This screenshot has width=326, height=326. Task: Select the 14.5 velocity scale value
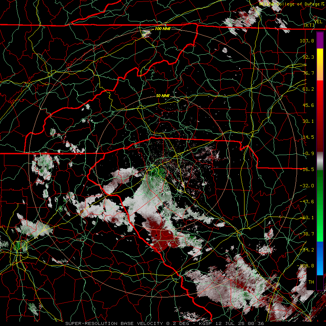(308, 137)
